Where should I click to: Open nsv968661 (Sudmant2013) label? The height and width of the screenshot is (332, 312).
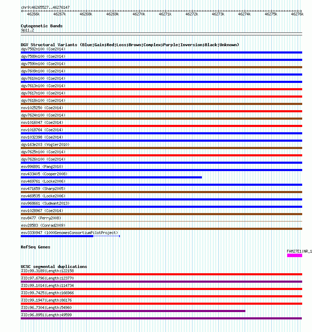pyautogui.click(x=45, y=203)
